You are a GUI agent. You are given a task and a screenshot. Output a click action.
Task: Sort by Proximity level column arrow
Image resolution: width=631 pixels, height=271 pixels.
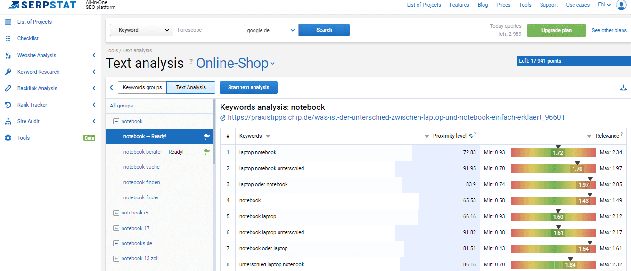(x=427, y=136)
